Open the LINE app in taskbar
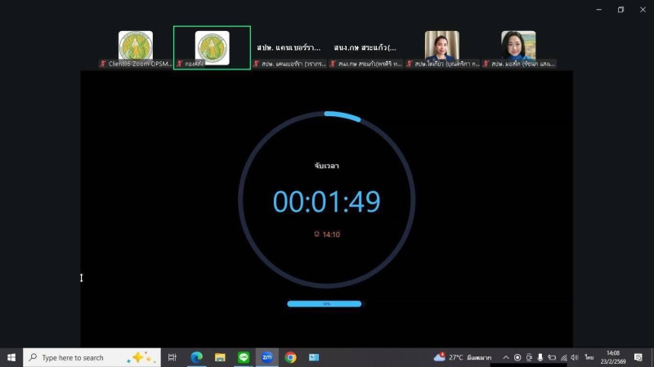The image size is (654, 367). click(244, 357)
